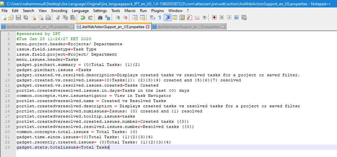Open the Macro menu
Image resolution: width=337 pixels, height=157 pixels.
[130, 10]
